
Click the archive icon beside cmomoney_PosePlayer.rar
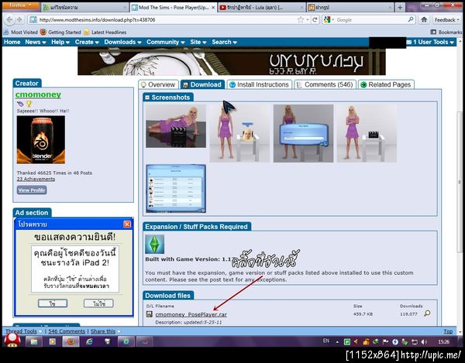tap(149, 314)
